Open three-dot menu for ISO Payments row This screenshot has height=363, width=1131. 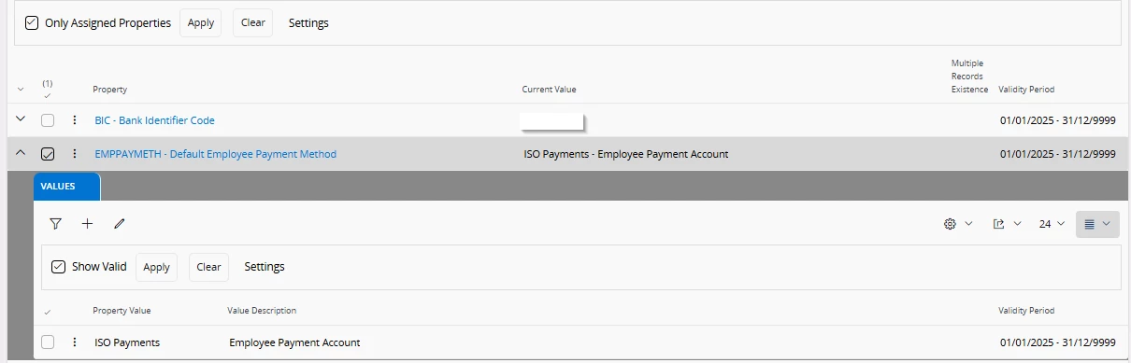coord(75,342)
